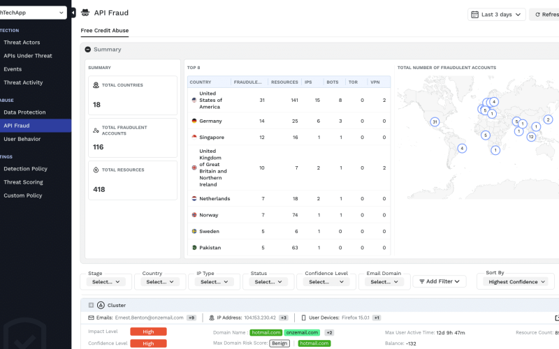Open the Last 3 days date dropdown
Viewport: 559px width, 349px height.
(497, 14)
